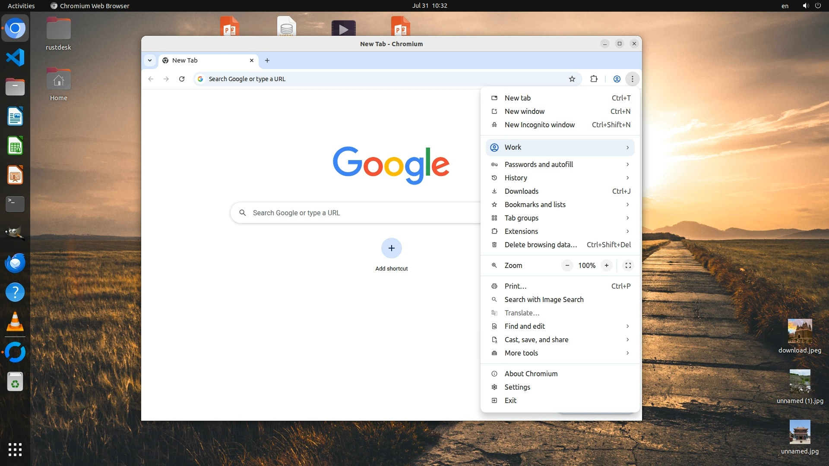Decrease zoom with the minus button

click(x=567, y=265)
